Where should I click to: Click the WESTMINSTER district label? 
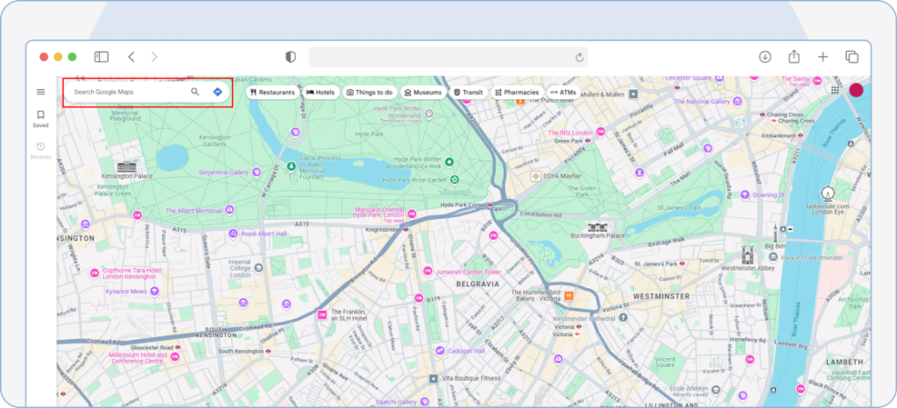pos(661,296)
